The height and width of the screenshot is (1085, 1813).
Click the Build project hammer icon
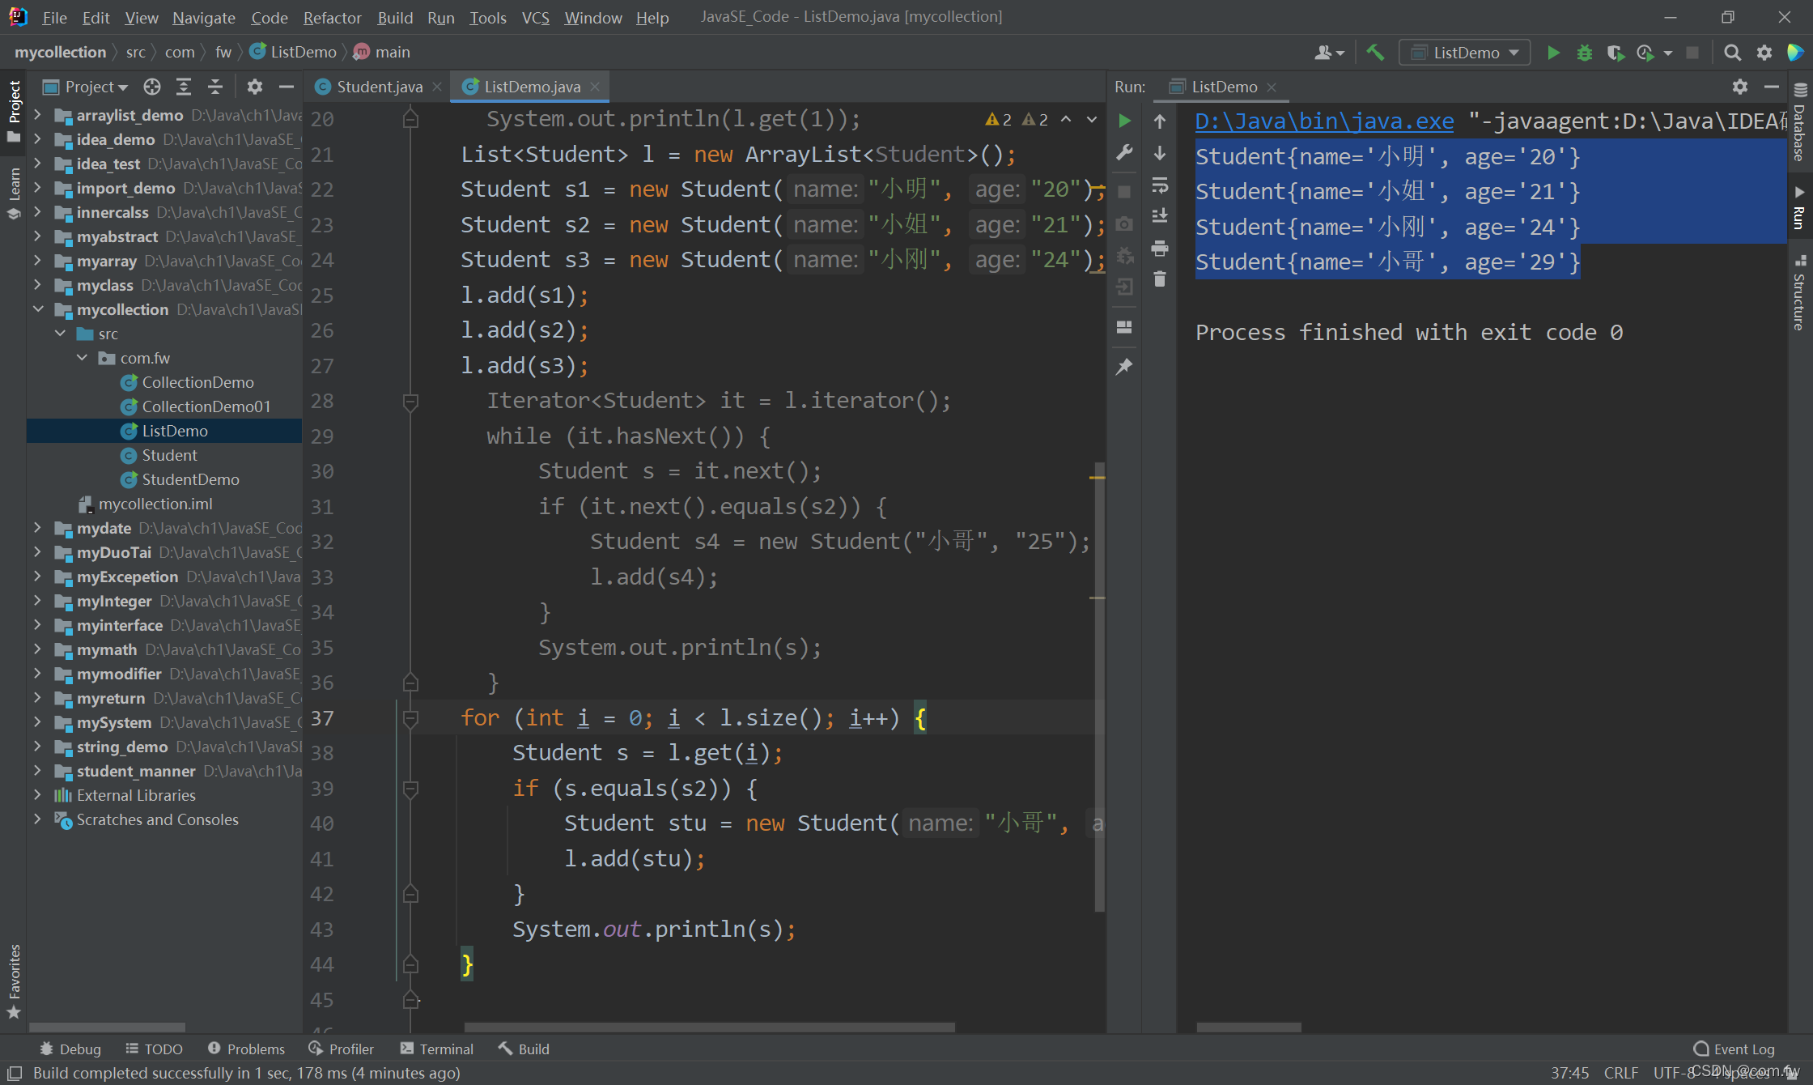(x=1375, y=53)
